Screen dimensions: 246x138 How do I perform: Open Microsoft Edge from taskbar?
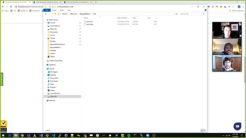10,135
